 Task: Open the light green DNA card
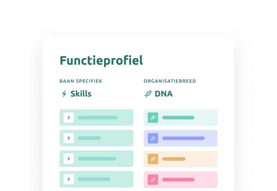(x=180, y=118)
